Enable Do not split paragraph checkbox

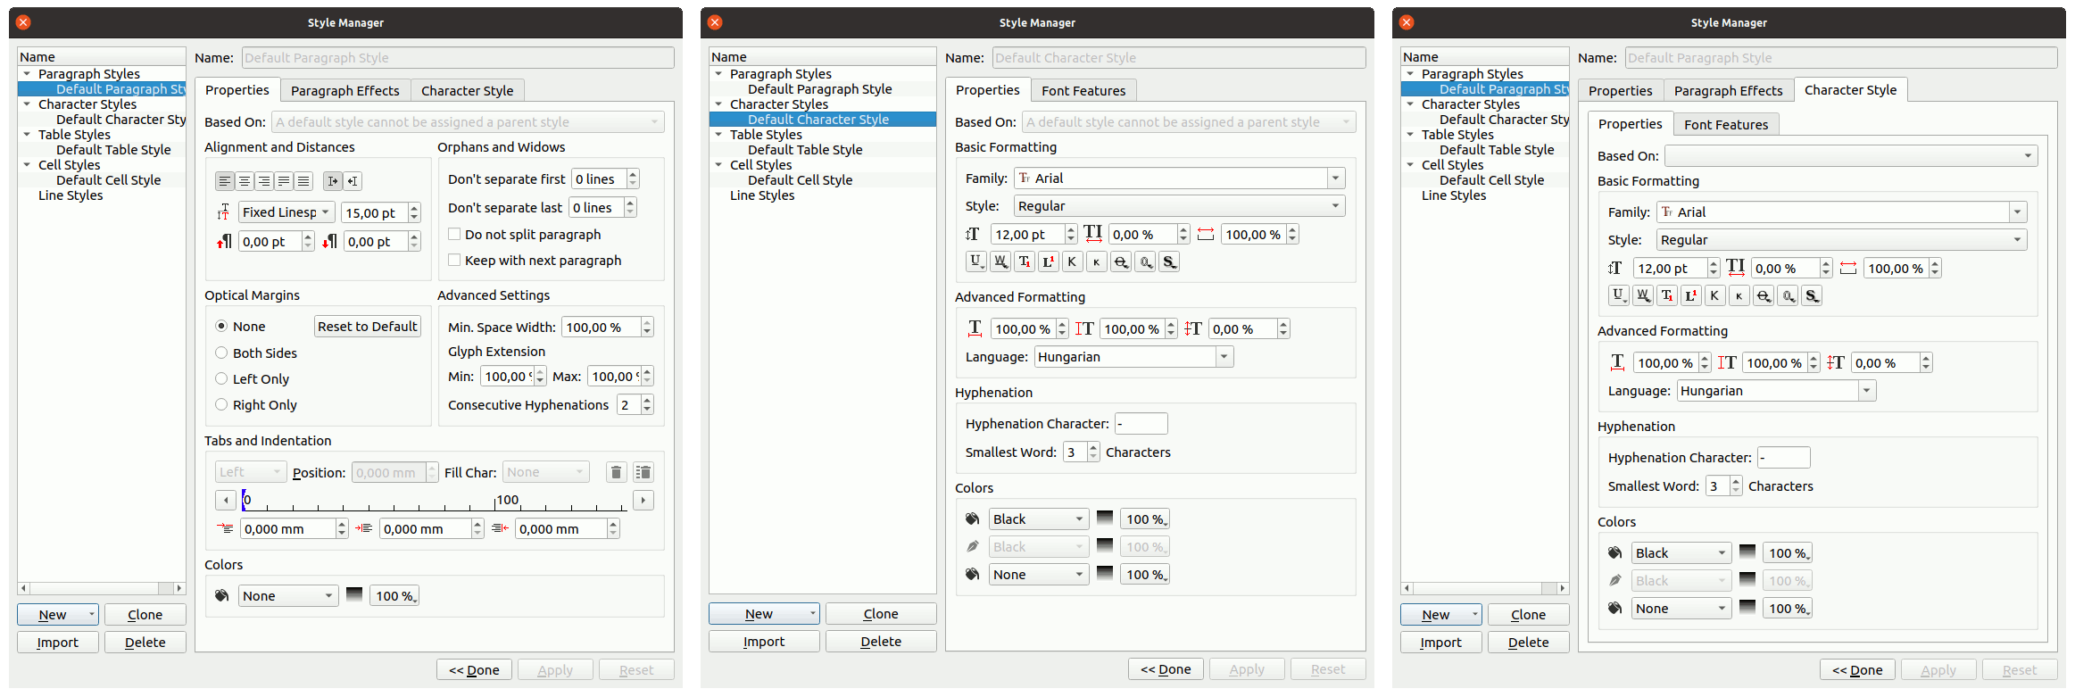[x=455, y=235]
